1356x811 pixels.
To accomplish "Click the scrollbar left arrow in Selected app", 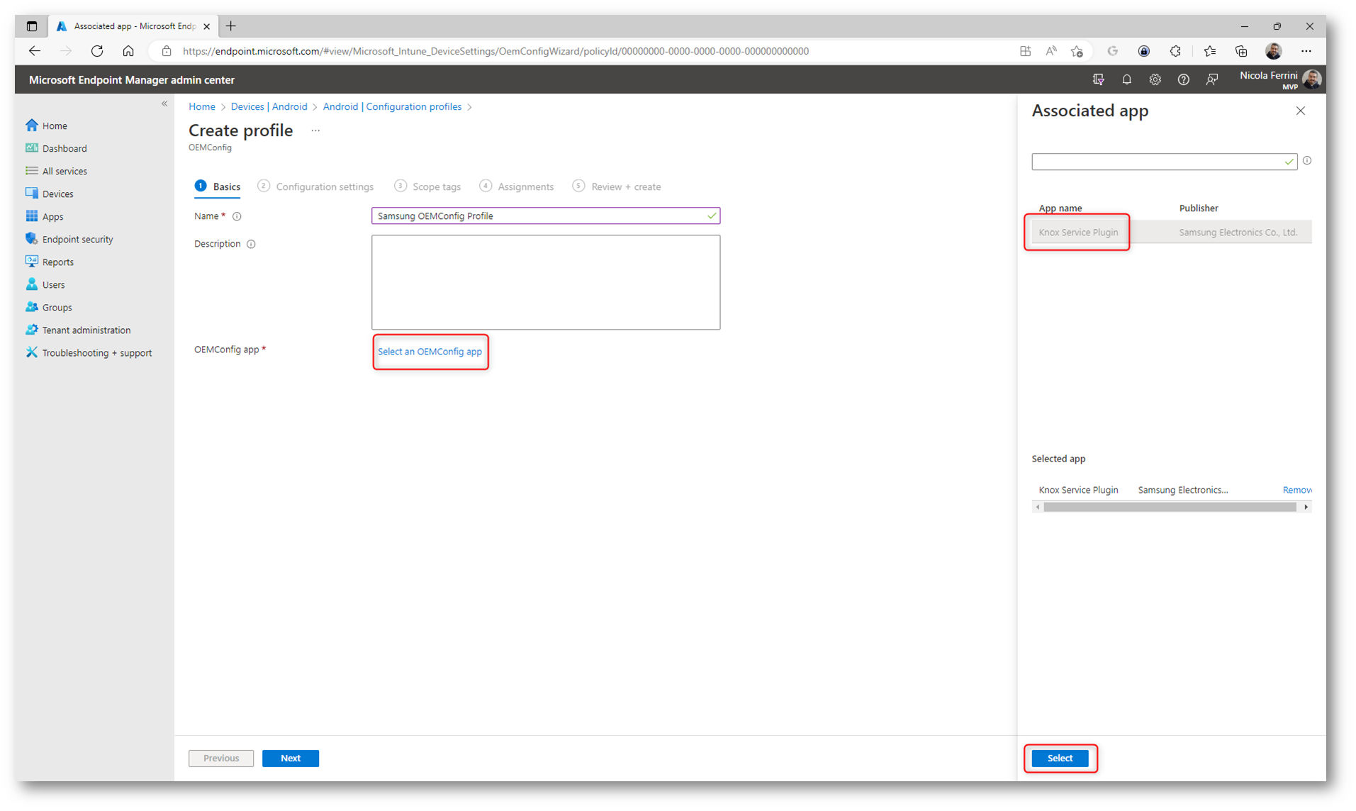I will [1038, 507].
